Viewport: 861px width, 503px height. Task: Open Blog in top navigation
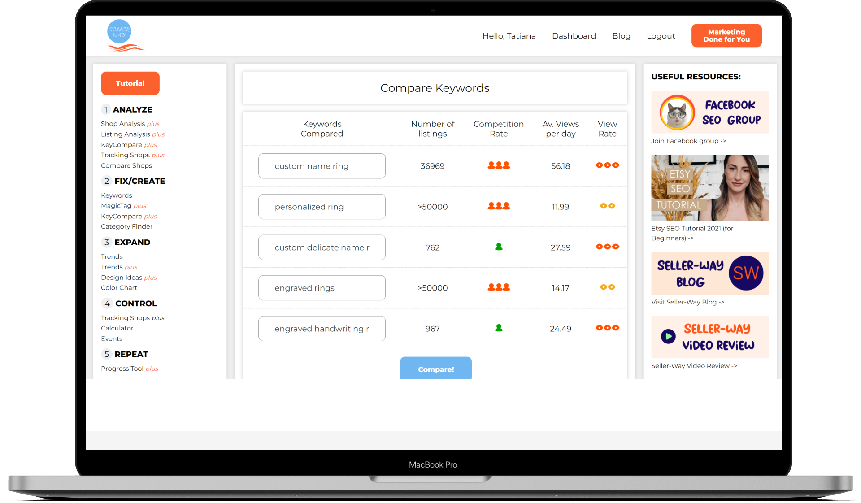point(621,36)
